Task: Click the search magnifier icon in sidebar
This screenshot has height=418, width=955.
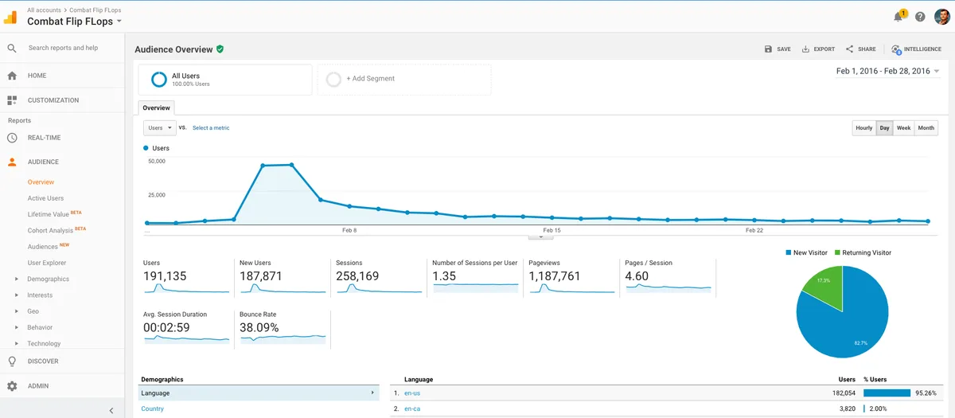Action: [12, 48]
